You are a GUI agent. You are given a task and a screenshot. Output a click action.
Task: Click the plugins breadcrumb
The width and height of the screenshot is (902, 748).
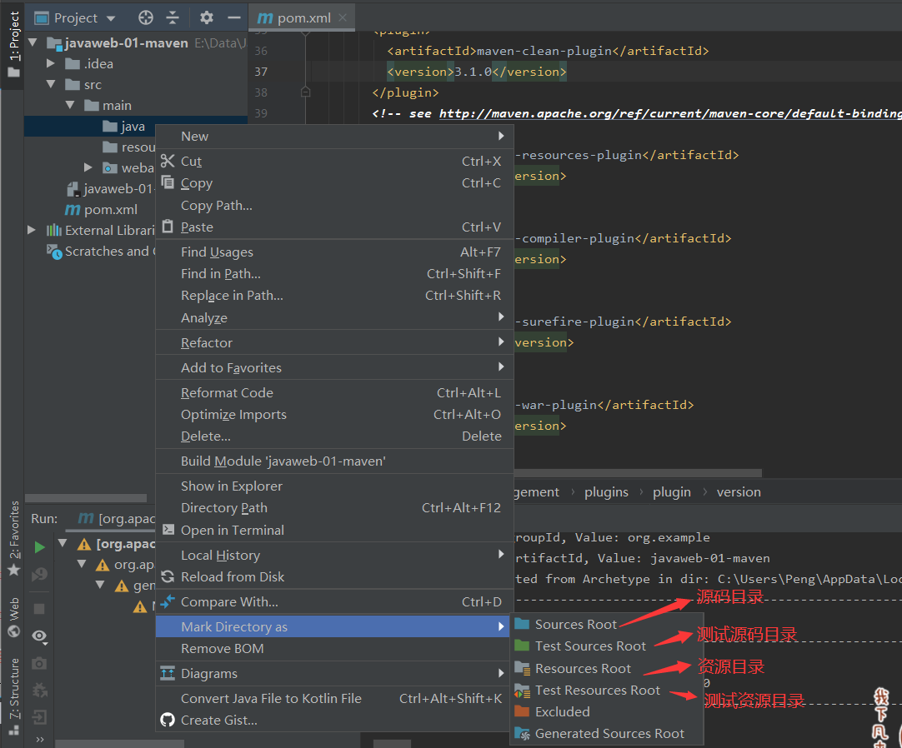pyautogui.click(x=606, y=492)
